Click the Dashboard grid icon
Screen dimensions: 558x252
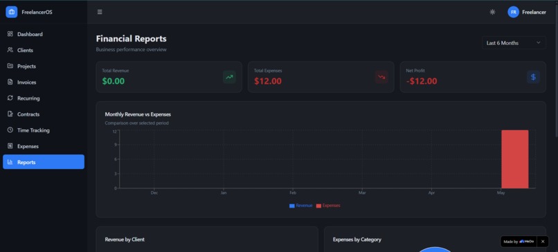(10, 34)
